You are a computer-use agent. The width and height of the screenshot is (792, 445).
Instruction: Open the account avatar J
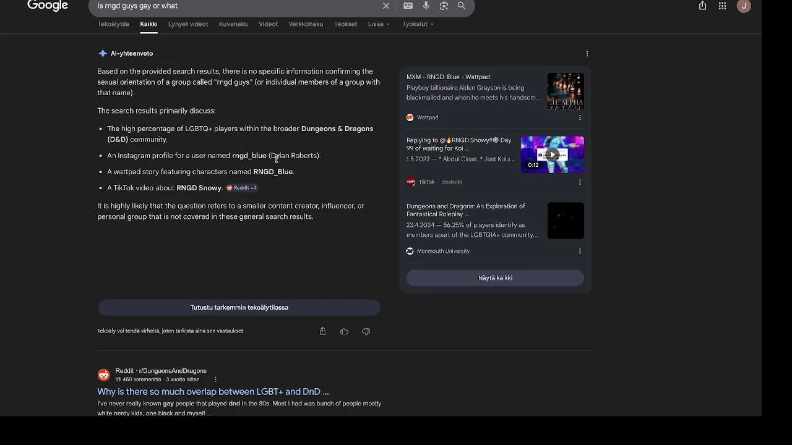click(744, 6)
